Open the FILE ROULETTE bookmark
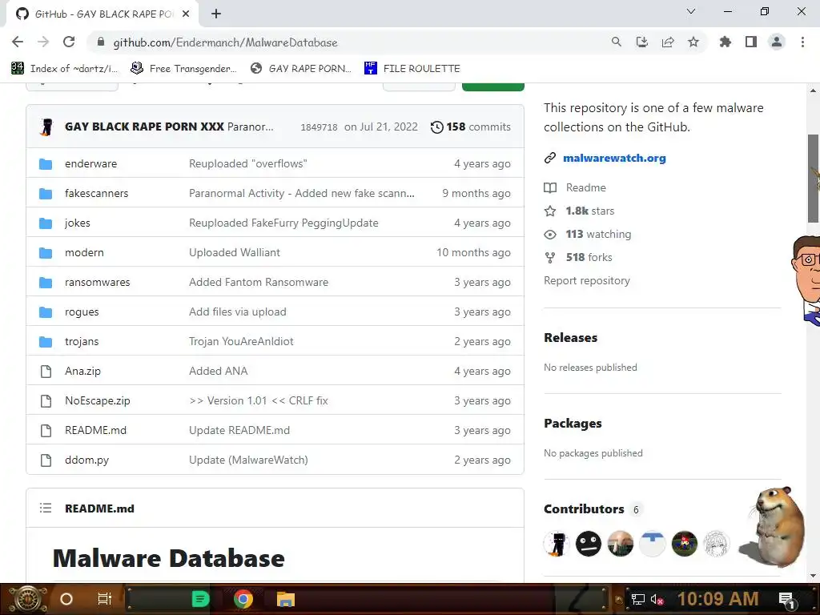 pyautogui.click(x=412, y=69)
